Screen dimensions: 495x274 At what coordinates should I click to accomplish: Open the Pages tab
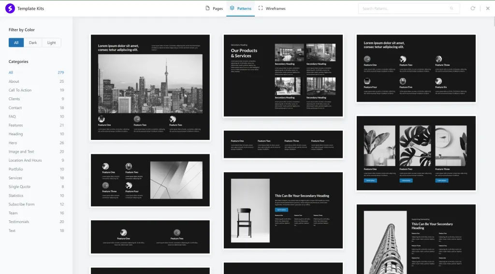[214, 8]
